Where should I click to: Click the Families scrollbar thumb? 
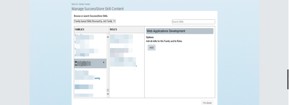pos(108,90)
